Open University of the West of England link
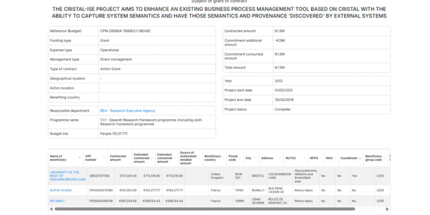The image size is (430, 215). [x=68, y=176]
